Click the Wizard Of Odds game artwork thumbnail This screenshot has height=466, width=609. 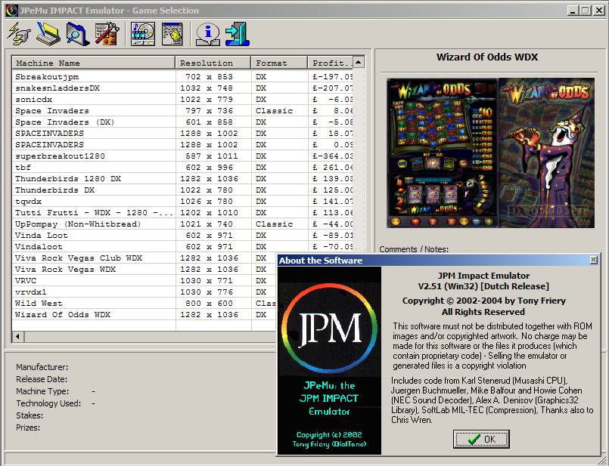click(x=490, y=153)
